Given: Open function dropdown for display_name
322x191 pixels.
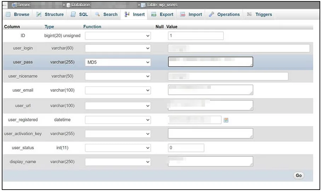Looking at the screenshot, I should click(x=118, y=162).
